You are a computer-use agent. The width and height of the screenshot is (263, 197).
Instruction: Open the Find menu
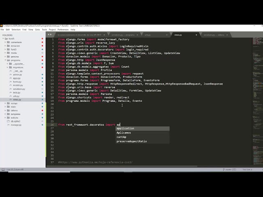tap(24, 30)
